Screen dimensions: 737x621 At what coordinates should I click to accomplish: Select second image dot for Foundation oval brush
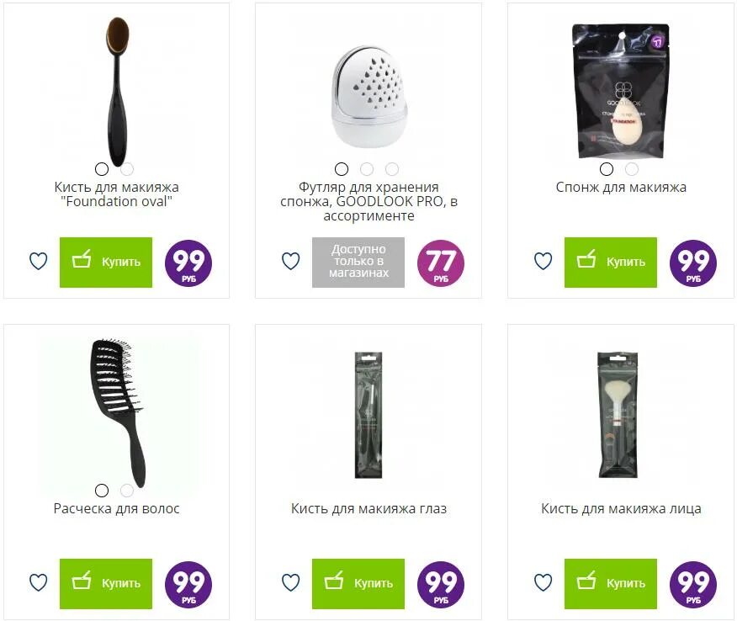pyautogui.click(x=127, y=169)
